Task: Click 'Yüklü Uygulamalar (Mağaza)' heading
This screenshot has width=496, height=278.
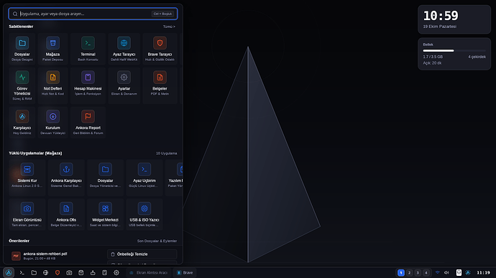Action: click(35, 153)
